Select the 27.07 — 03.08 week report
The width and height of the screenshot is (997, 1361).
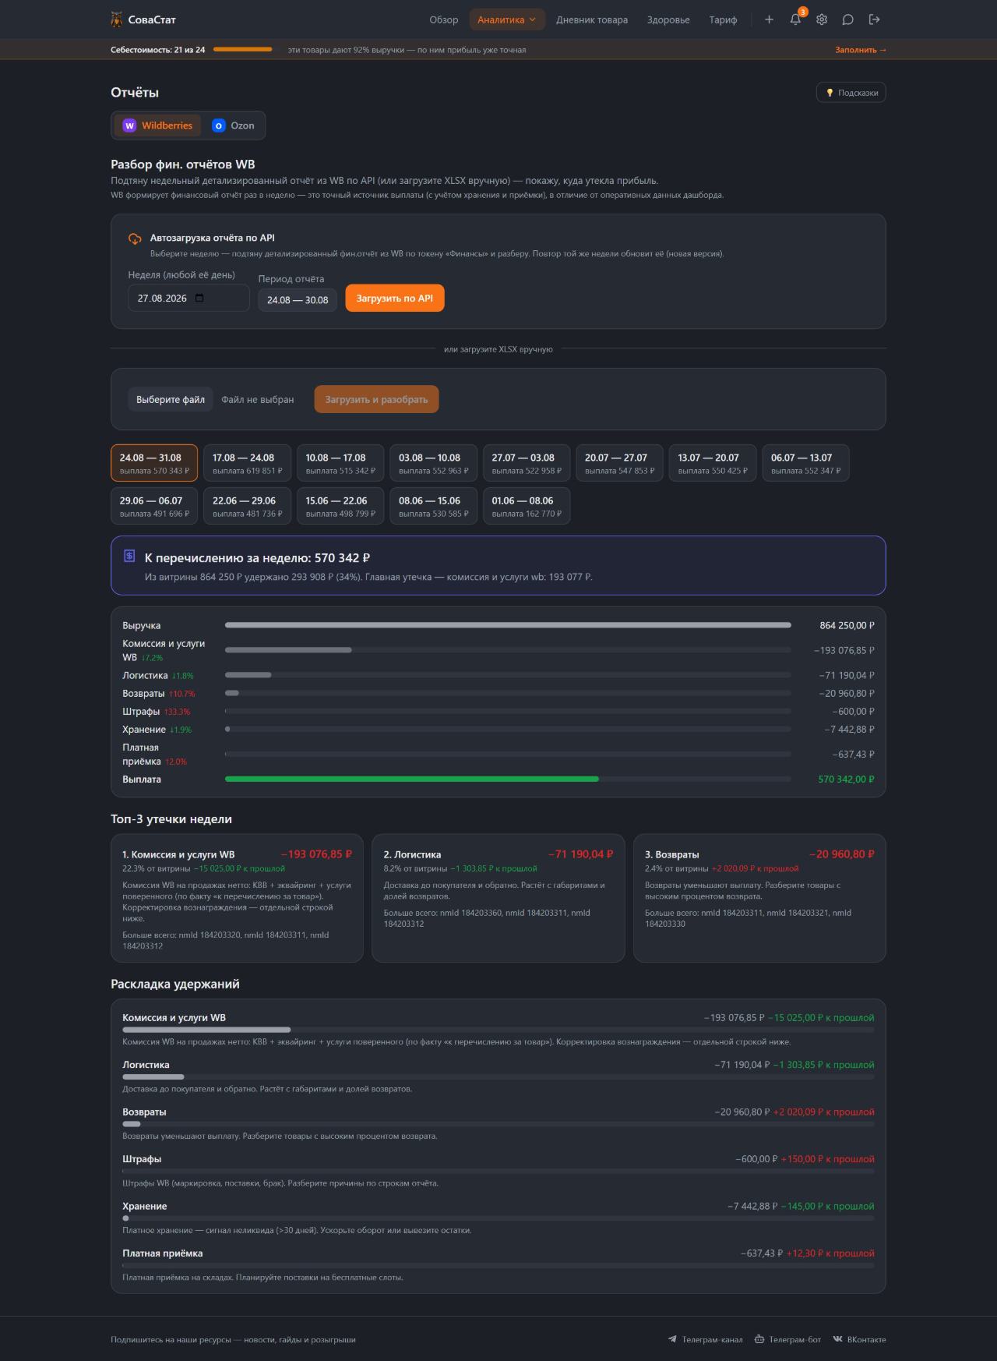tap(527, 463)
